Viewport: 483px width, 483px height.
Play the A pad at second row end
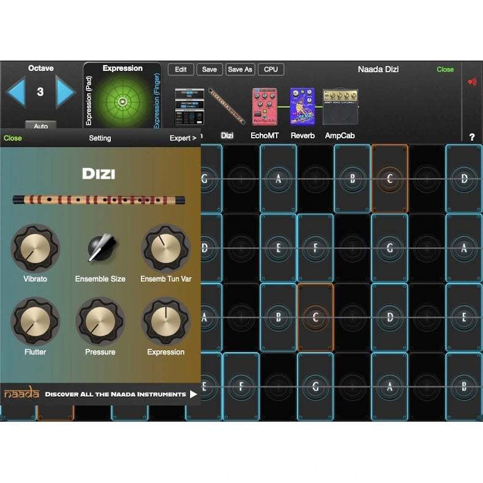[464, 248]
